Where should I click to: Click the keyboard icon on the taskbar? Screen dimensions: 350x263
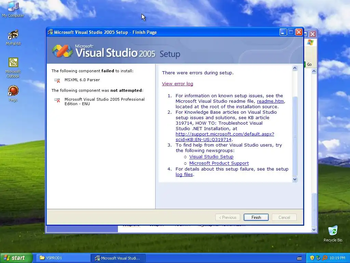click(299, 258)
